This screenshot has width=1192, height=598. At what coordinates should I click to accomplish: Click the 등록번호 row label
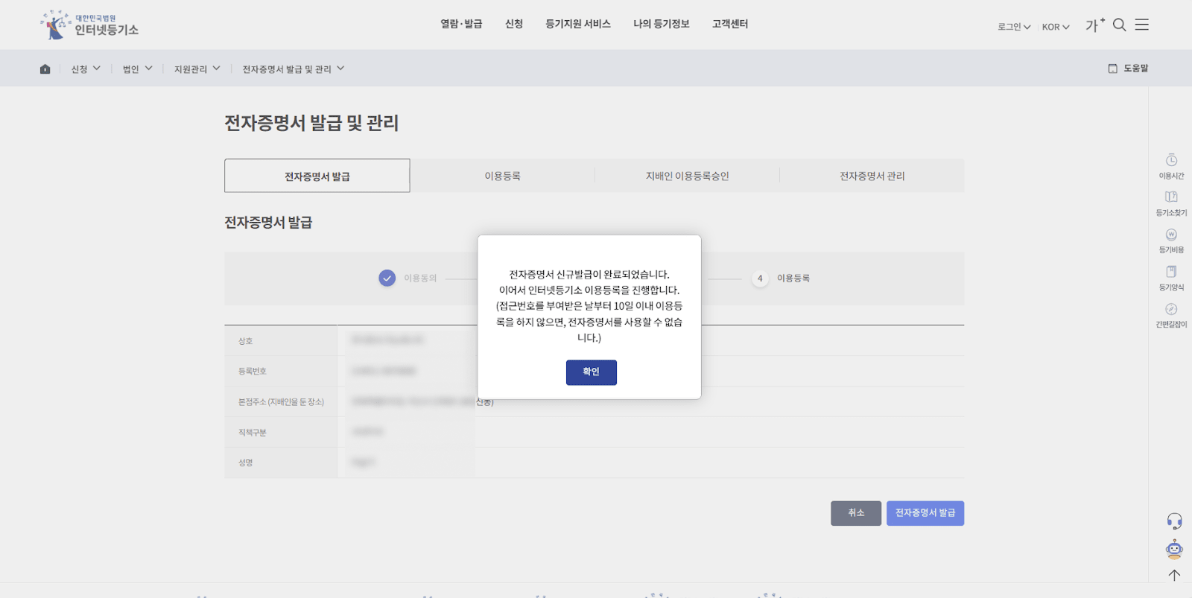[x=253, y=371]
